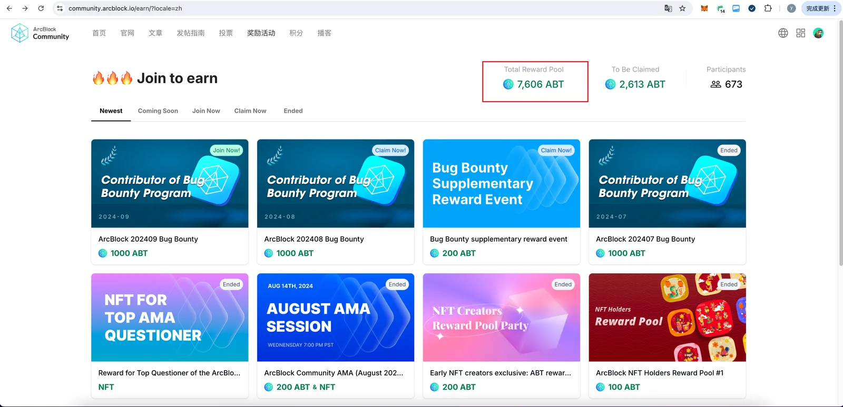Open the Google Translate page icon

coord(668,8)
